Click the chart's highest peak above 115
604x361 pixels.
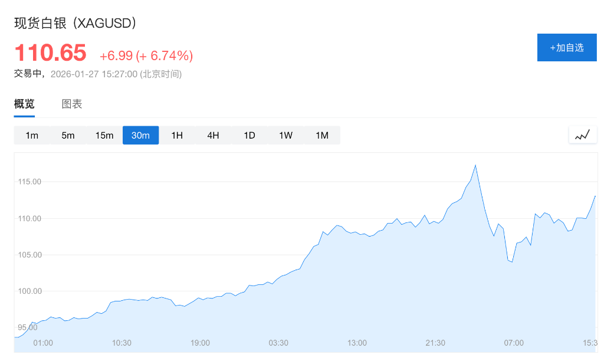coord(475,165)
